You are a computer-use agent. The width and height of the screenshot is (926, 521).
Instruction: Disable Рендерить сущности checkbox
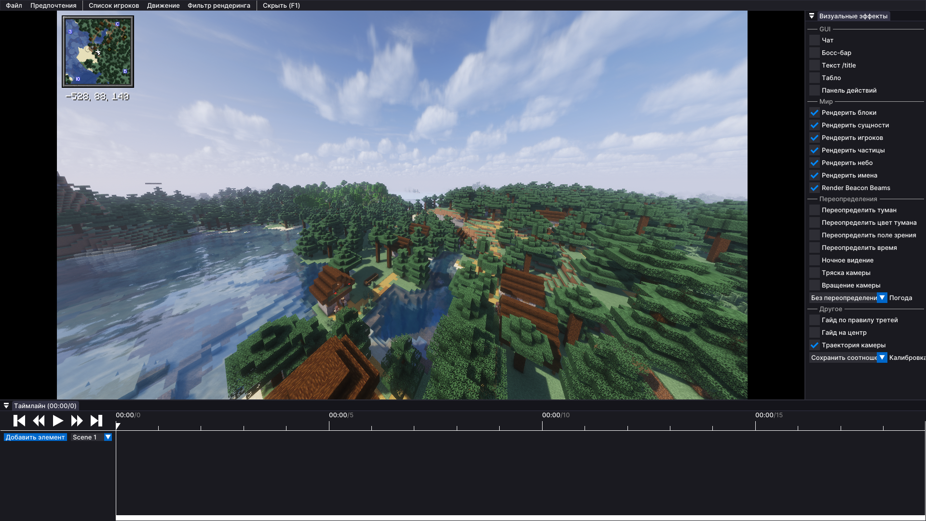coord(815,125)
